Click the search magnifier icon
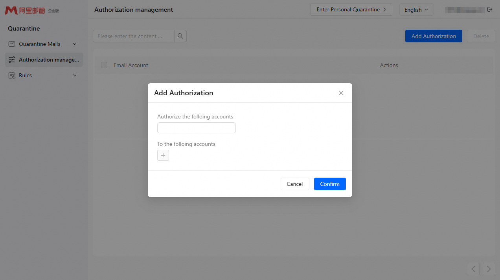This screenshot has width=500, height=280. (180, 36)
